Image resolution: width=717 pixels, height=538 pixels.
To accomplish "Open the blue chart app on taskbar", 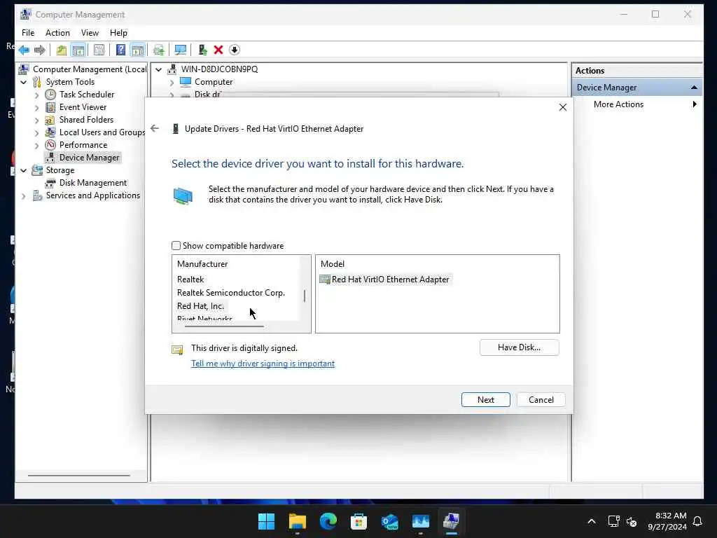I will (420, 521).
